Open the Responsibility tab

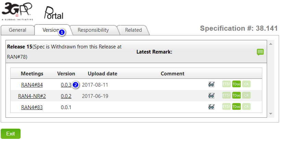93,30
